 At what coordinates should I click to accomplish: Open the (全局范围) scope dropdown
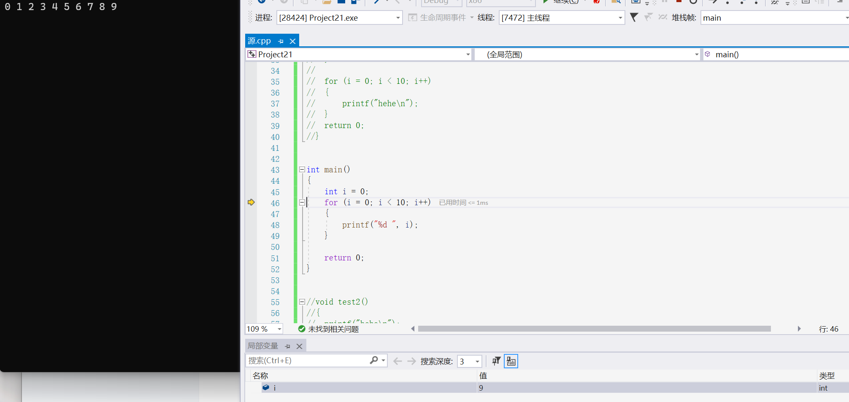click(x=697, y=54)
